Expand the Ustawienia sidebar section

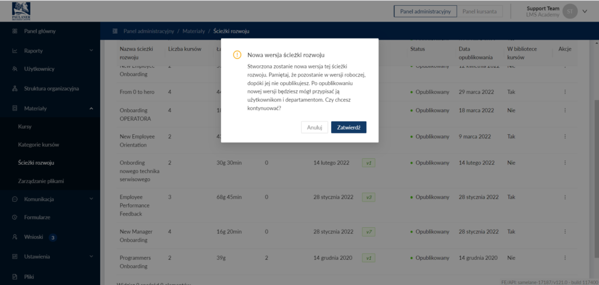[91, 256]
